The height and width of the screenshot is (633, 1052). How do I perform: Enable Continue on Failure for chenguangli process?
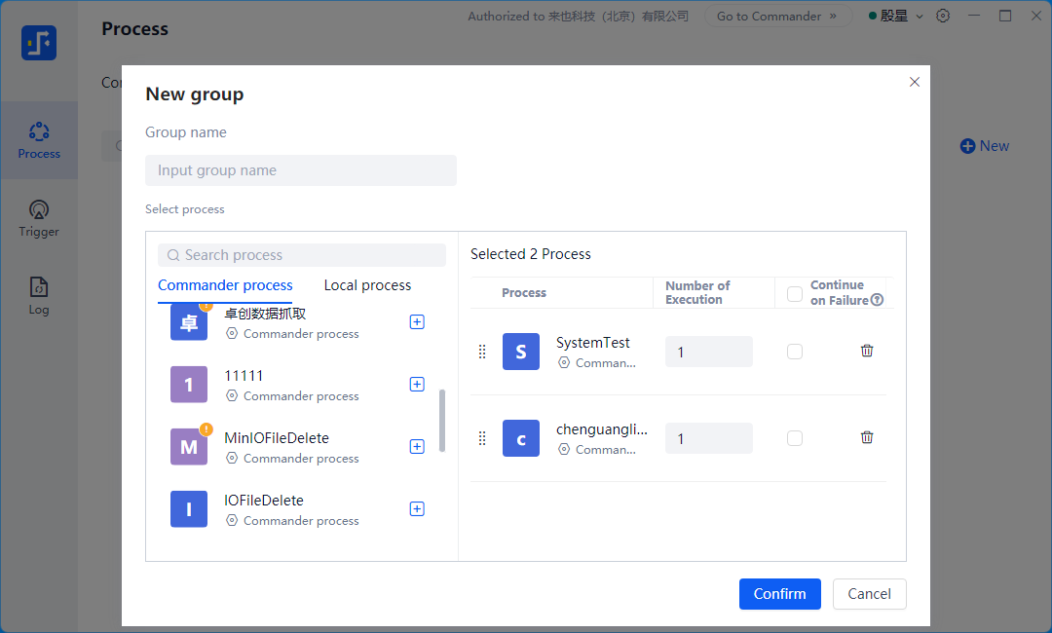[x=795, y=438]
